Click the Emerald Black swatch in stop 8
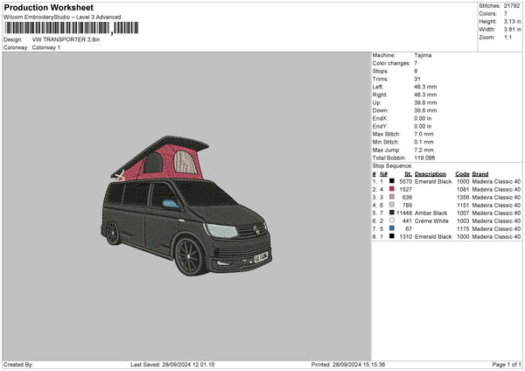 click(x=392, y=236)
